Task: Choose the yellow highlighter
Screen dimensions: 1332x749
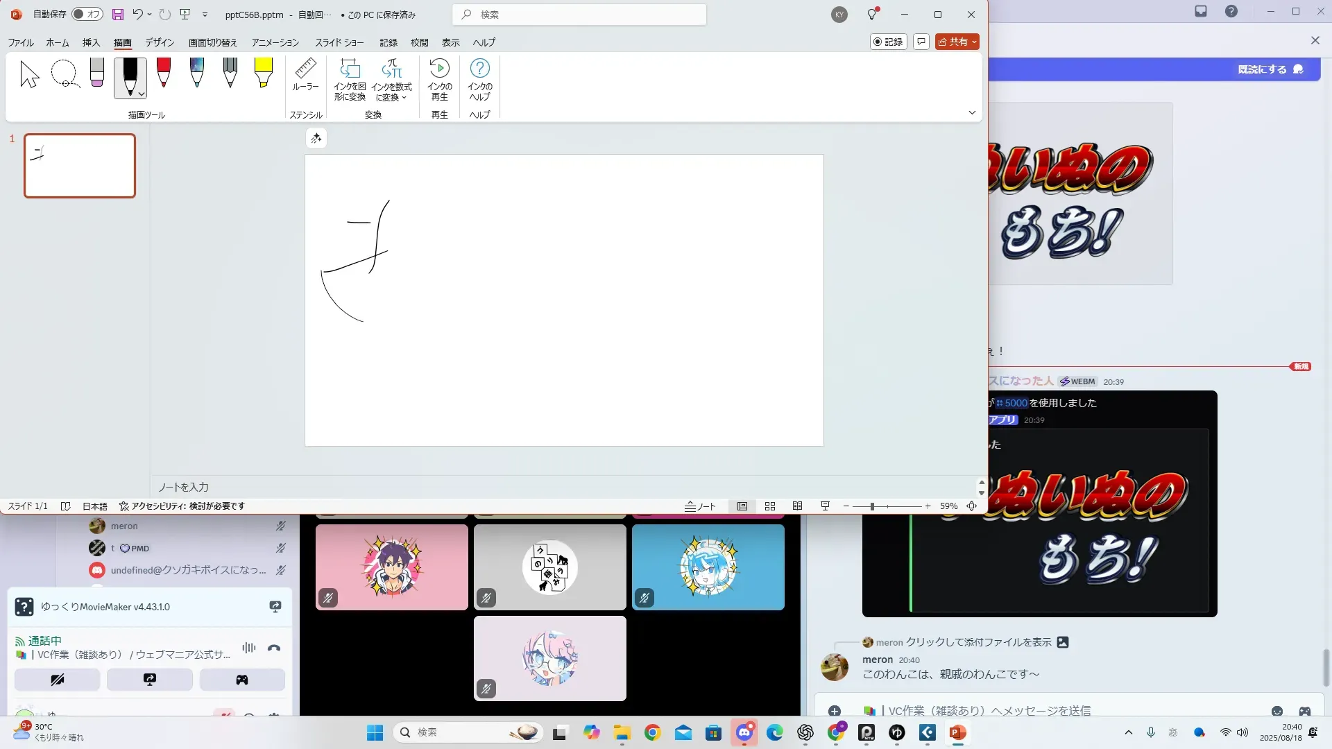Action: point(263,73)
